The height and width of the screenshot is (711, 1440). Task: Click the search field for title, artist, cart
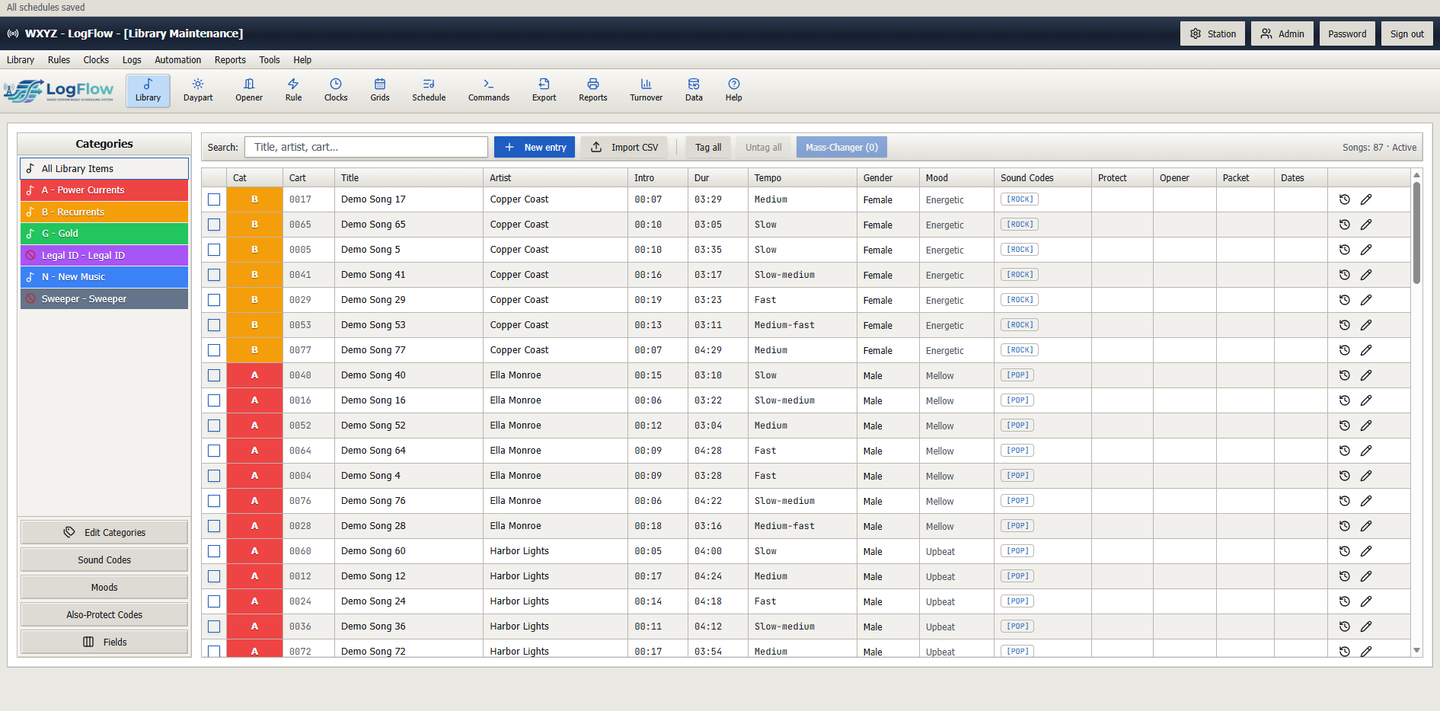coord(366,147)
